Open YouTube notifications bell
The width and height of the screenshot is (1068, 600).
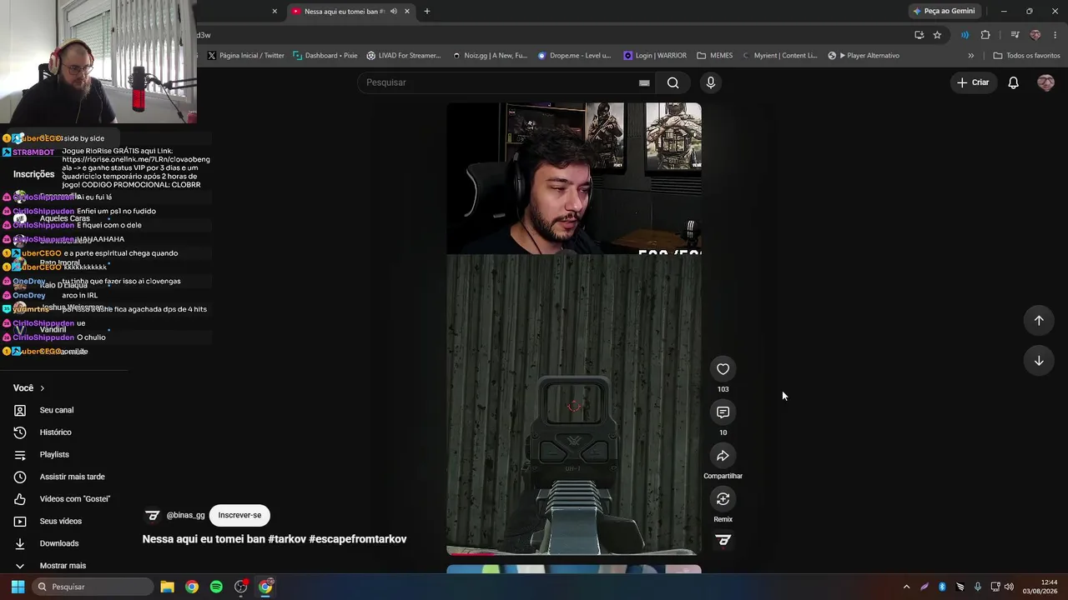pos(1013,82)
